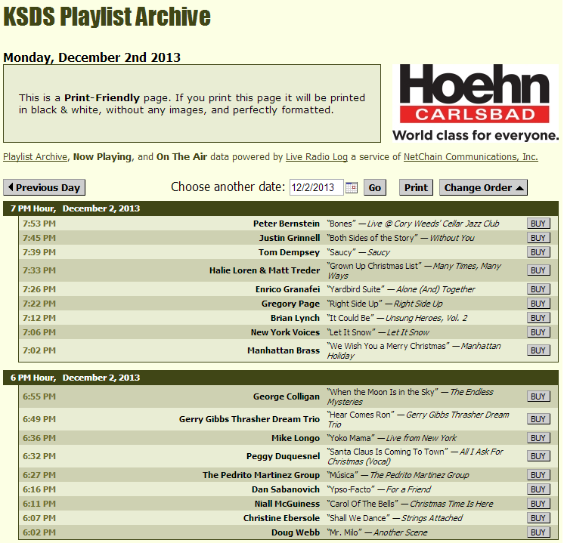Click album title "Unsung Heroes, Vol. 2"
Screen dimensions: 564x543
[x=426, y=318]
